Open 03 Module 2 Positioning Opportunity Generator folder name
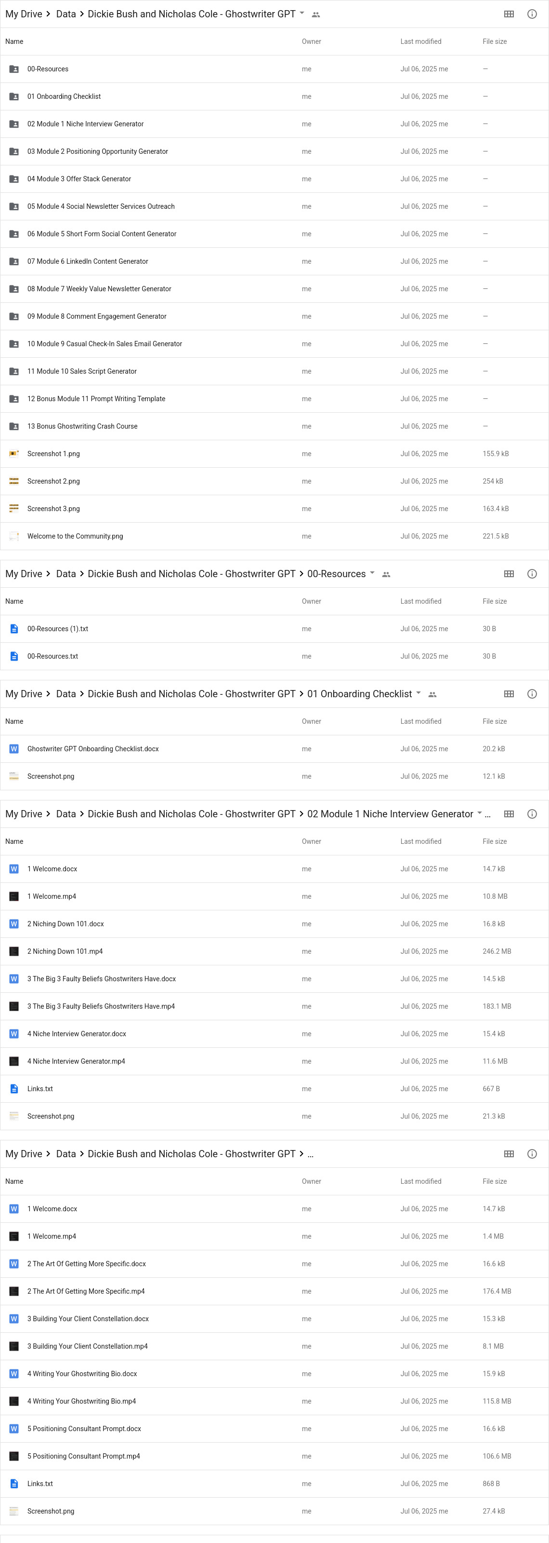The image size is (549, 1543). coord(97,151)
